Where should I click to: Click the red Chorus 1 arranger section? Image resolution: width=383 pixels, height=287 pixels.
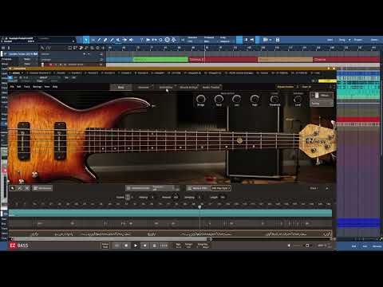[223, 60]
